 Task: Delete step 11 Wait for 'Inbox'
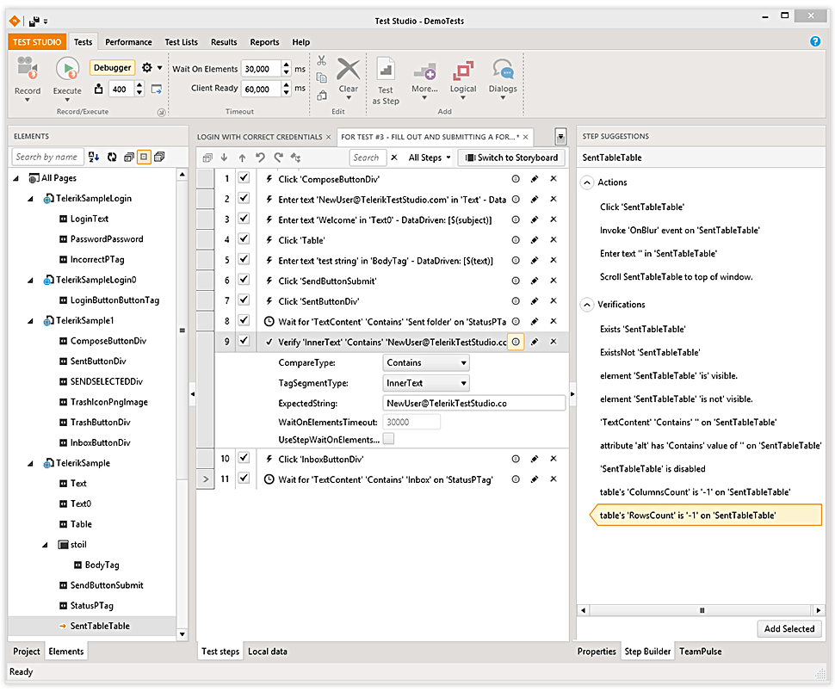(554, 479)
